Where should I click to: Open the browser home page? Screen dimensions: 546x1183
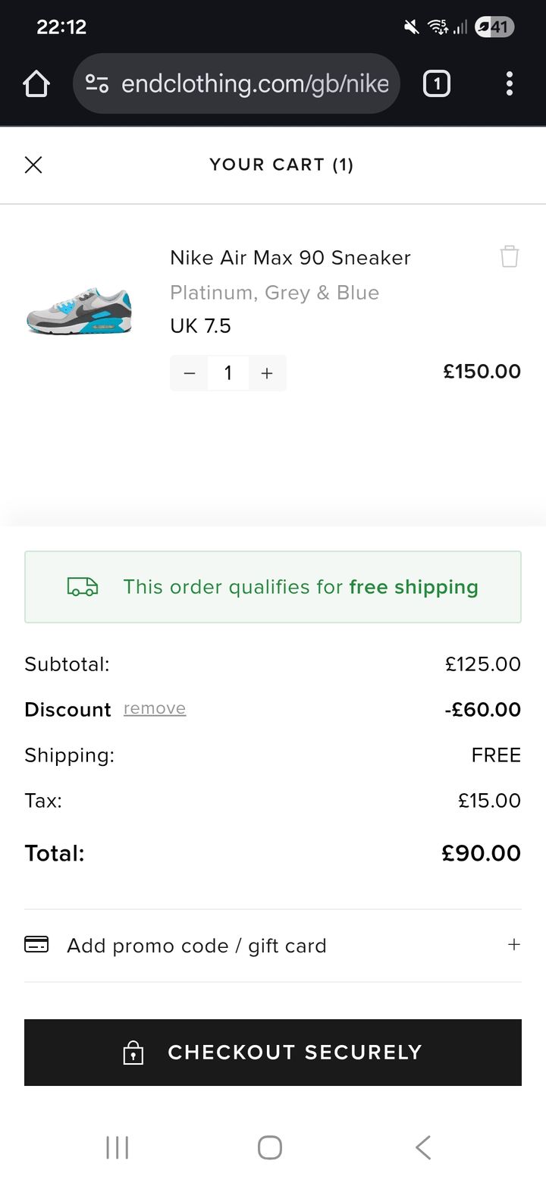36,83
